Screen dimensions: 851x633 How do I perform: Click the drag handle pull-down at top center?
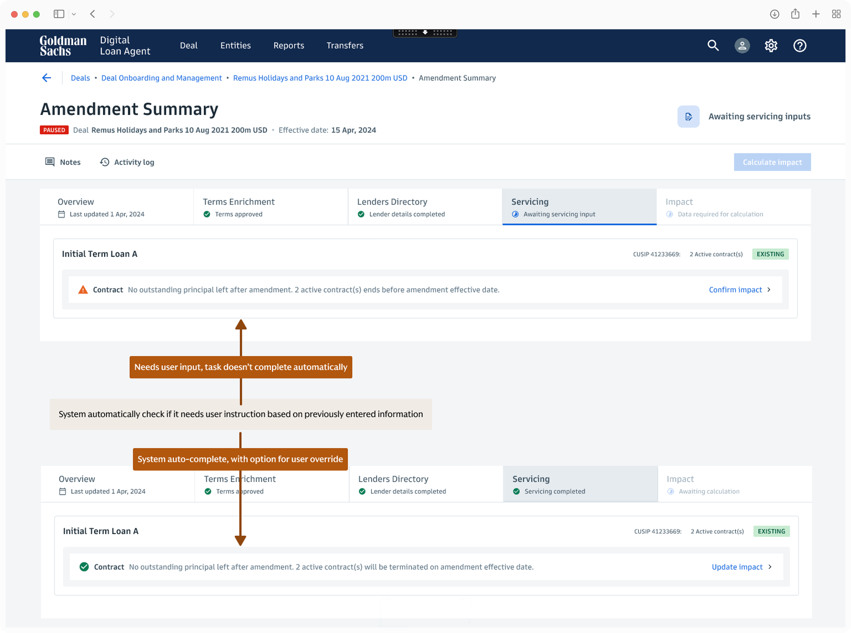pyautogui.click(x=425, y=33)
